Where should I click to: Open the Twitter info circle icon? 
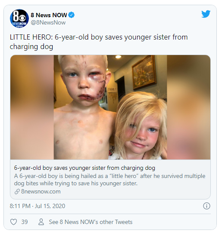click(x=206, y=206)
